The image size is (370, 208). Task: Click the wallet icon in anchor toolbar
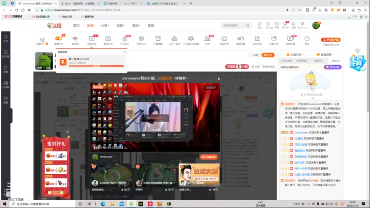(x=274, y=38)
